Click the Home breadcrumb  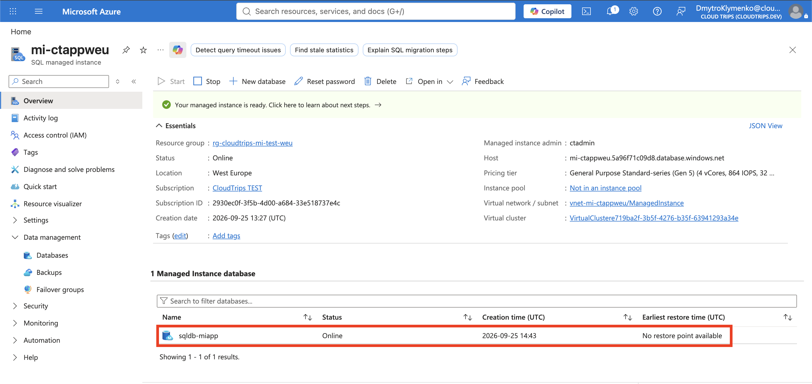point(21,31)
